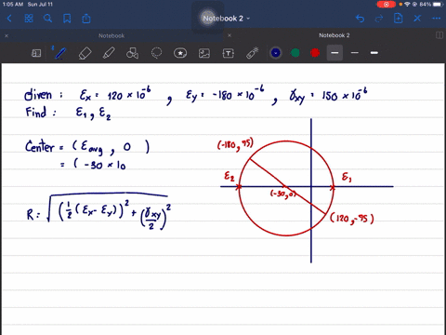Open the share/export icon
This screenshot has height=335, width=446.
pyautogui.click(x=86, y=19)
